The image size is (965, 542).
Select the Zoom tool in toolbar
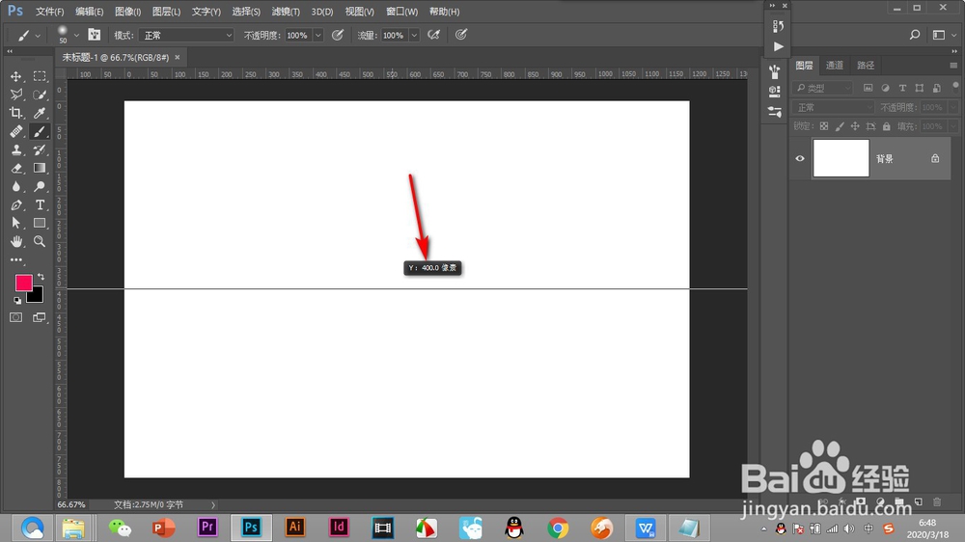40,241
